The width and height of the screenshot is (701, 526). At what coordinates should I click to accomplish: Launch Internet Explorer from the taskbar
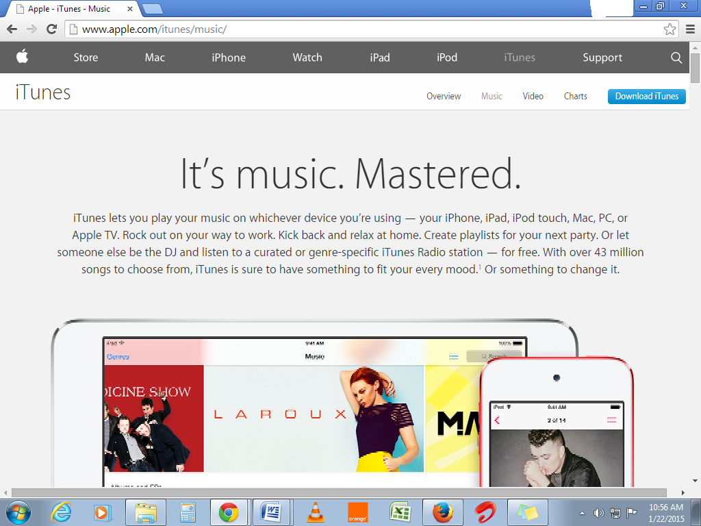pos(61,512)
